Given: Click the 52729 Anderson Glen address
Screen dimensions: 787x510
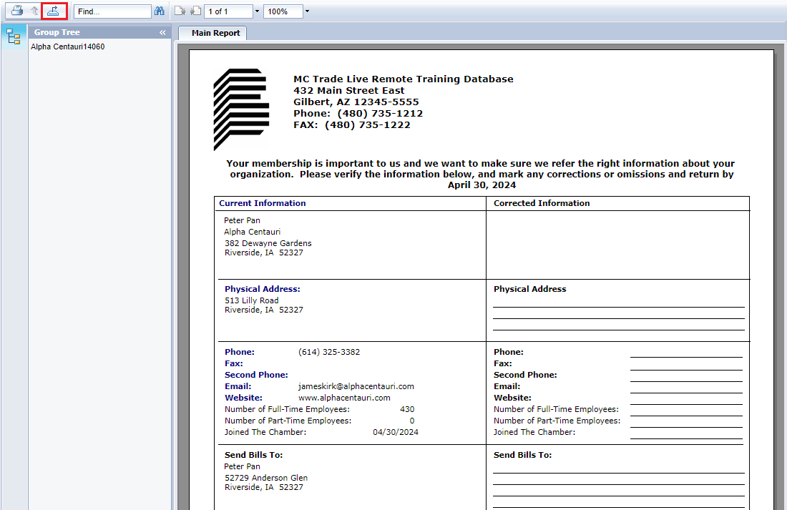Looking at the screenshot, I should point(266,479).
